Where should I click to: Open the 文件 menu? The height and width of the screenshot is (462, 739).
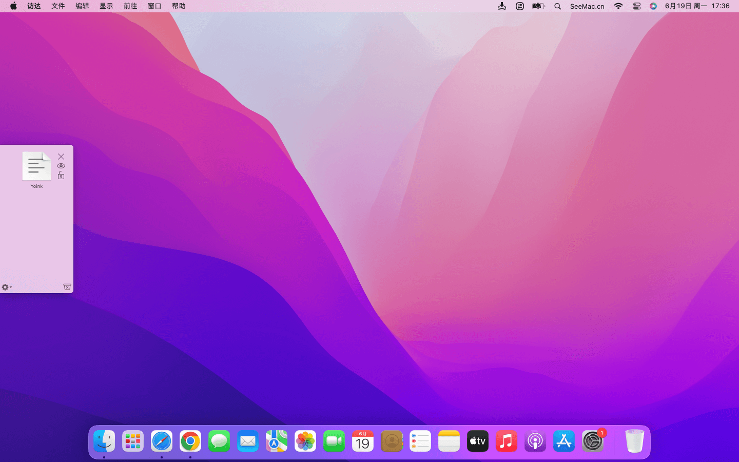[x=58, y=6]
